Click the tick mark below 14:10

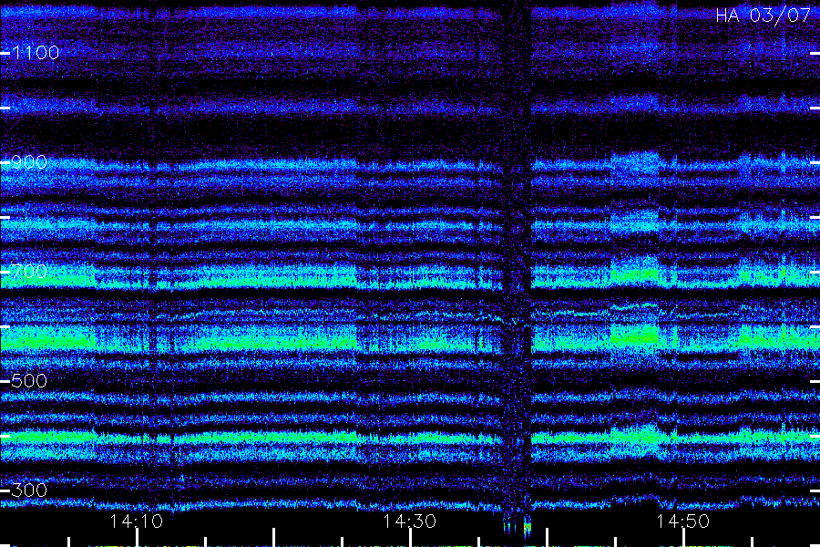[x=137, y=538]
